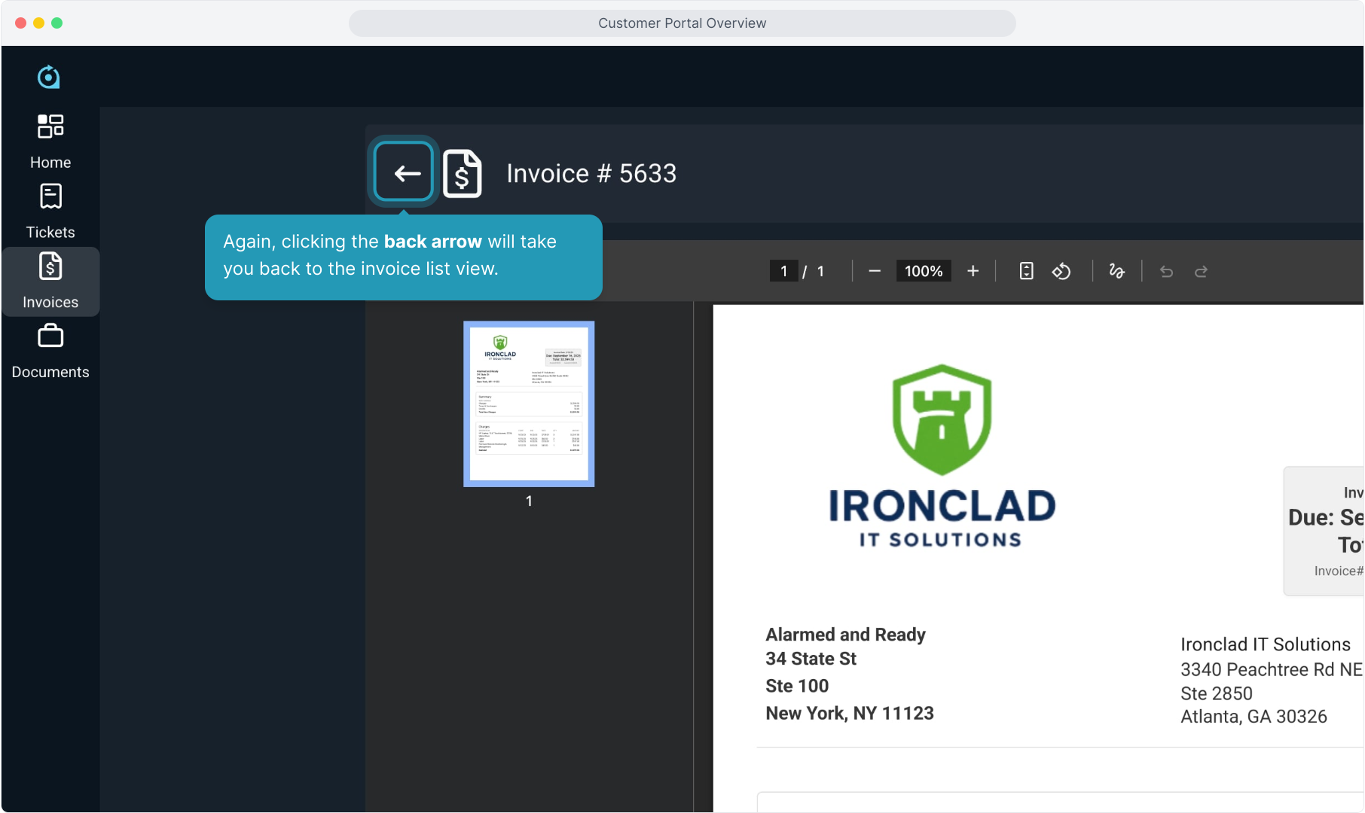The height and width of the screenshot is (813, 1365).
Task: Click the Customer Portal Overview title bar
Action: coord(682,23)
